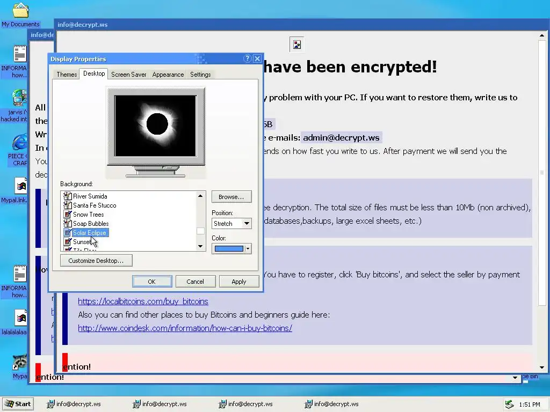550x412 pixels.
Task: Select the Sunset background entry
Action: pos(82,242)
